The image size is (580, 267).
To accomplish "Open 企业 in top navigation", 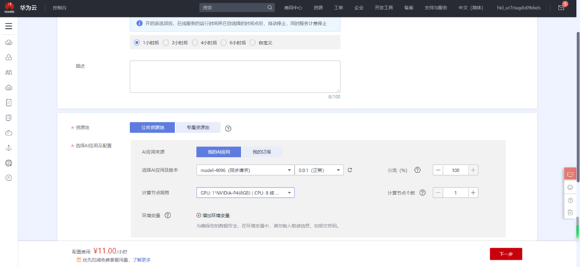I will [358, 8].
